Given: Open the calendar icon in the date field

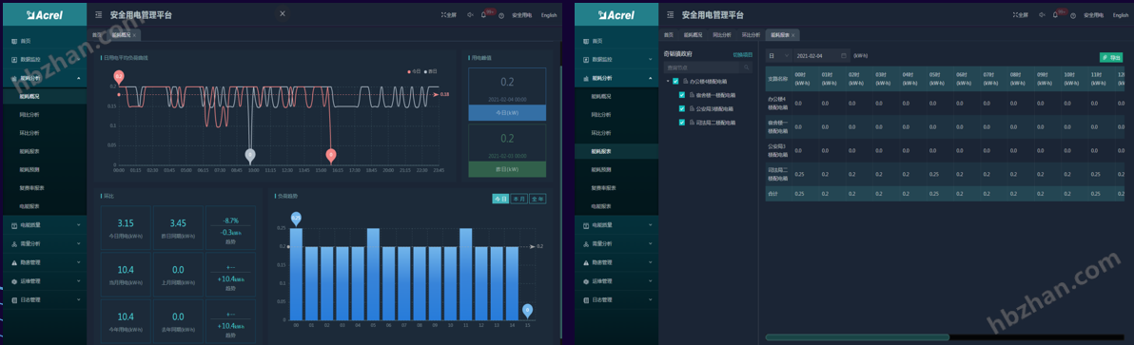Looking at the screenshot, I should [844, 55].
